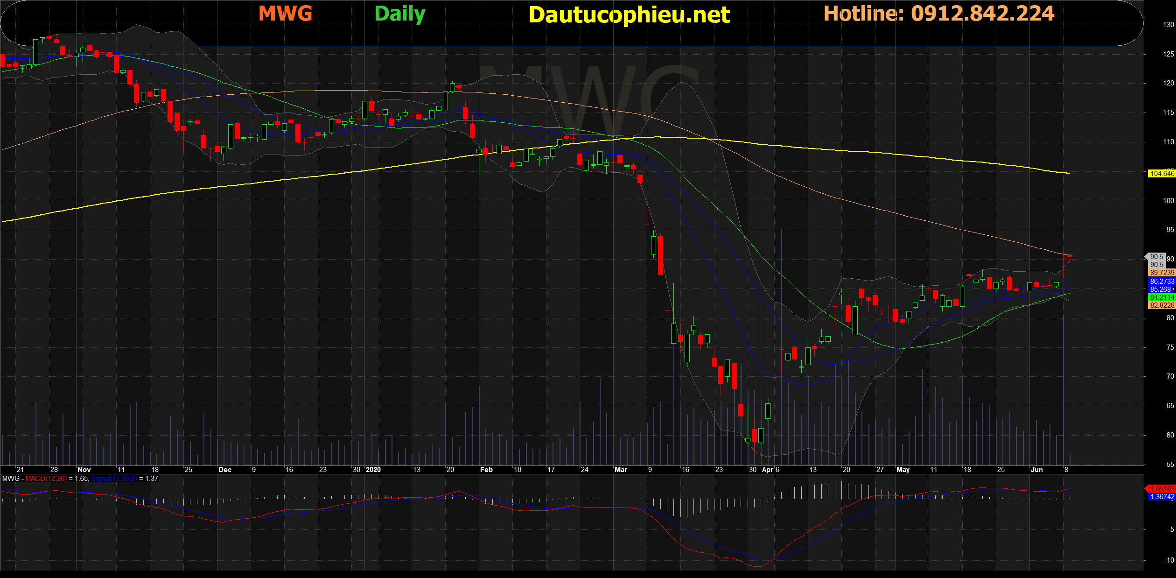
Task: Click the green 84.2114 indicator value tag
Action: click(1161, 297)
